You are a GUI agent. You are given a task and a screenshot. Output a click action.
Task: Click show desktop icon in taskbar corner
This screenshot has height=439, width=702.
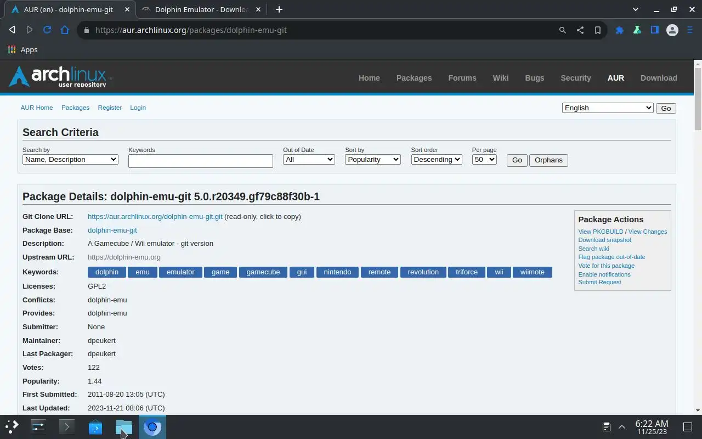pyautogui.click(x=688, y=427)
